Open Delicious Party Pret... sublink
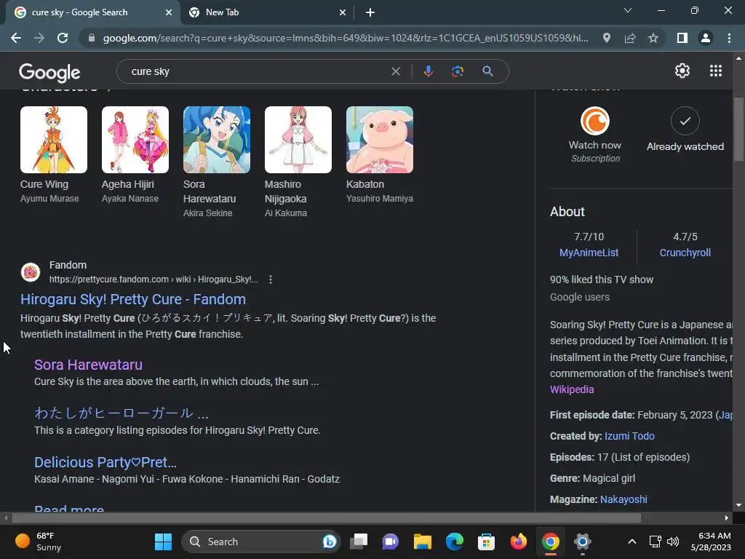The image size is (745, 559). click(x=105, y=462)
